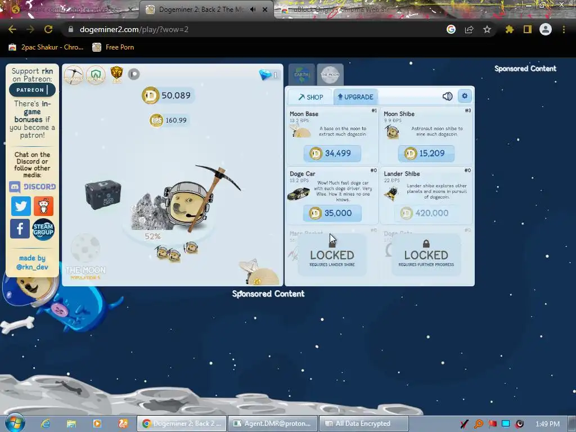Mine the astronaut doge with pickaxe
This screenshot has height=432, width=576.
[x=189, y=202]
